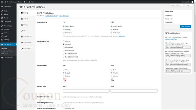196x110 pixels.
Task: Uncheck Print Search results checkbox
Action: click(x=111, y=27)
